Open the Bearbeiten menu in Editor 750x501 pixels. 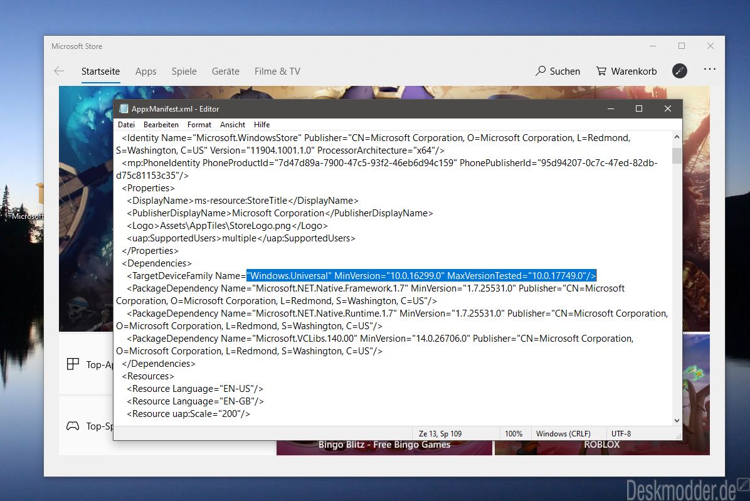tap(161, 125)
